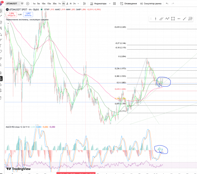Select trend line tool in floating toolbar
Screen dimensions: 197x174
[x=184, y=19]
